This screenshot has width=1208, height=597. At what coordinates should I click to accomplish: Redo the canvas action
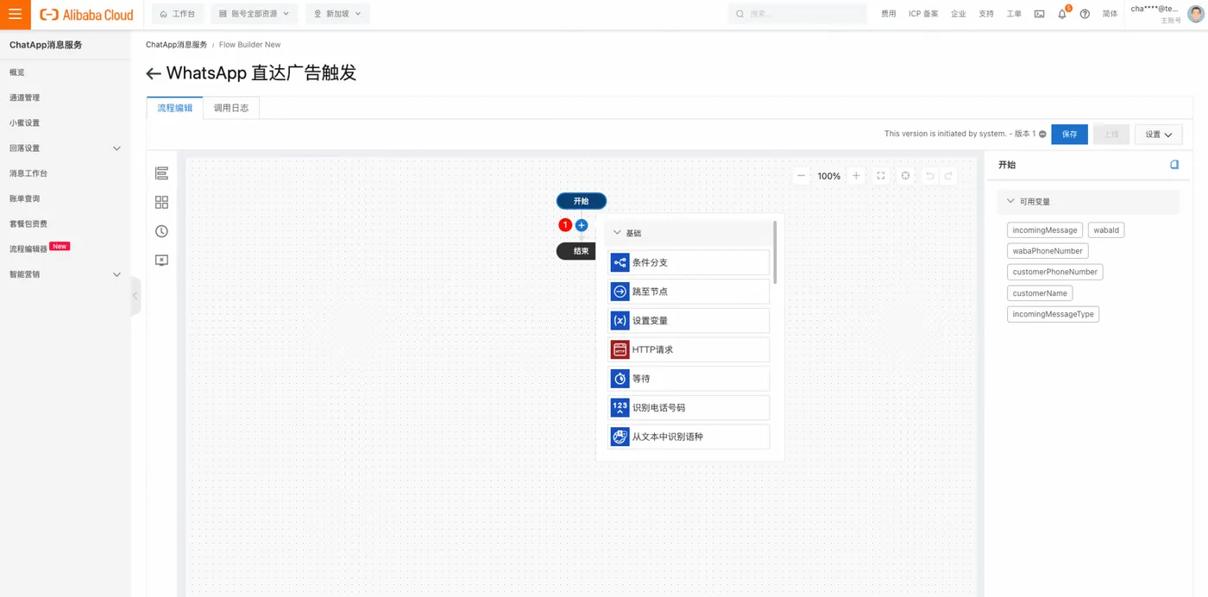(x=948, y=175)
